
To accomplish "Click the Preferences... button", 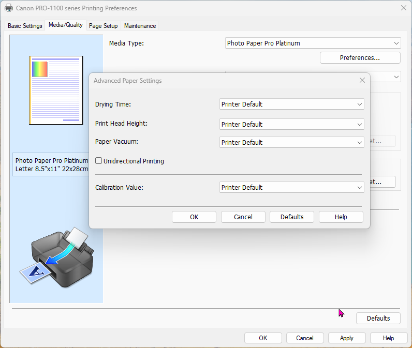I will click(360, 58).
